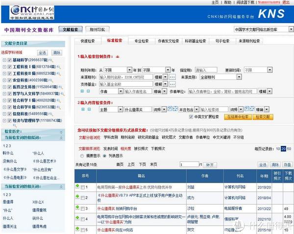Viewport: 294px width, 234px height.
Task: Open article 什么值得买 玩转网购平台
Action: point(117,209)
